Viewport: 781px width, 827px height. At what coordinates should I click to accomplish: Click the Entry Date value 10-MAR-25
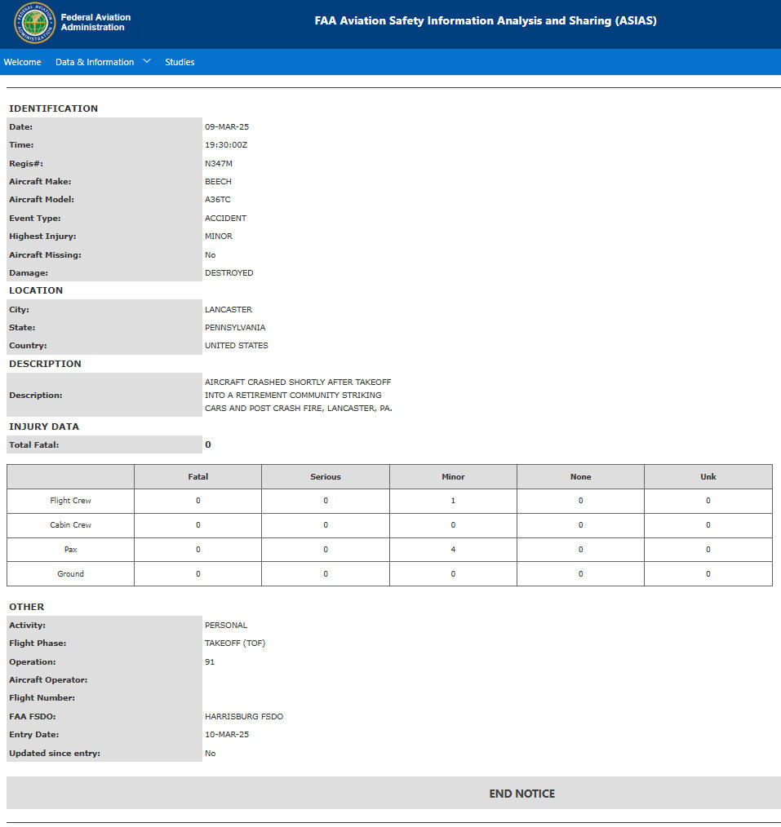click(227, 734)
